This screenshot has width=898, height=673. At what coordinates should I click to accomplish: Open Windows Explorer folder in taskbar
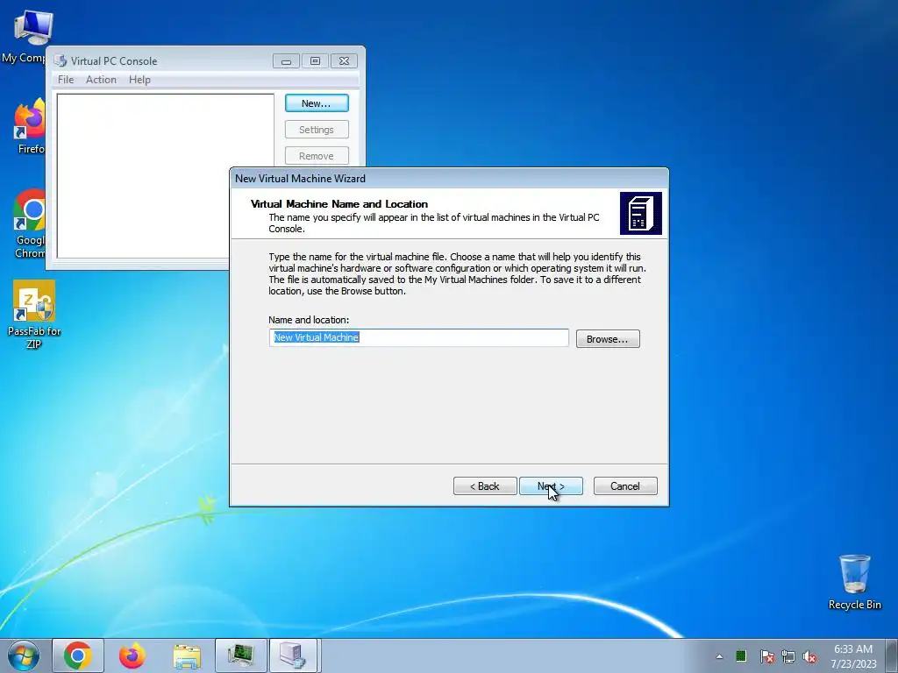(x=187, y=655)
